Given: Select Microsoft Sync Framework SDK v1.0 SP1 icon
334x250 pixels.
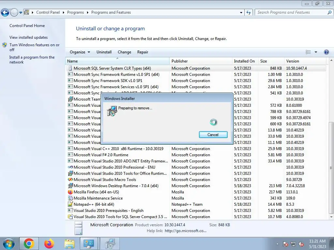Looking at the screenshot, I should [70, 81].
